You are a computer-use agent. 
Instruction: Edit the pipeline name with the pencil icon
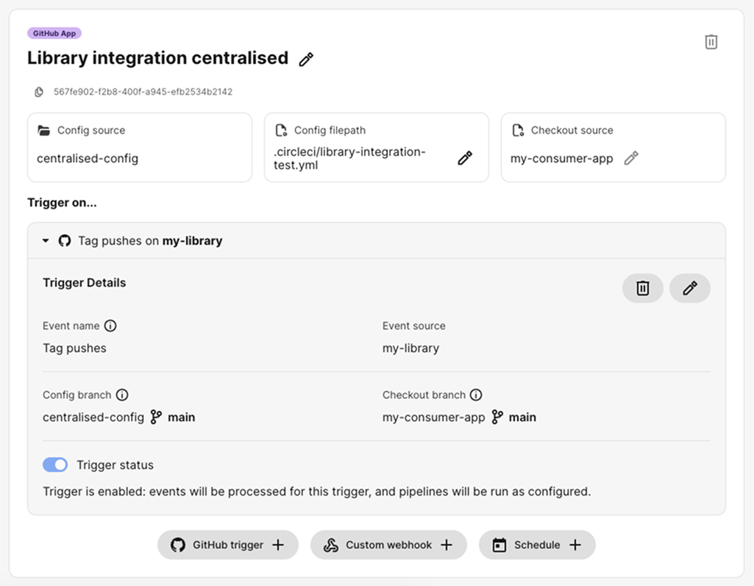[x=305, y=58]
